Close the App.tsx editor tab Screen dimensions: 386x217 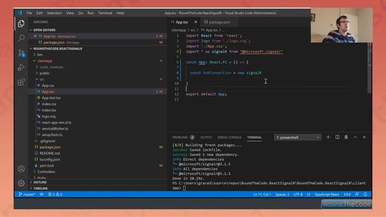point(195,22)
